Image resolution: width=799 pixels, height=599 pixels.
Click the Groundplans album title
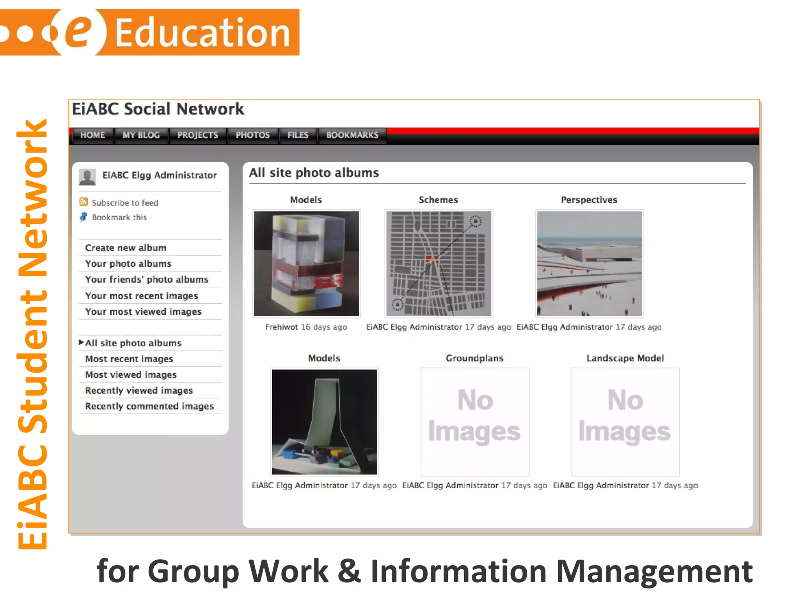pos(475,358)
